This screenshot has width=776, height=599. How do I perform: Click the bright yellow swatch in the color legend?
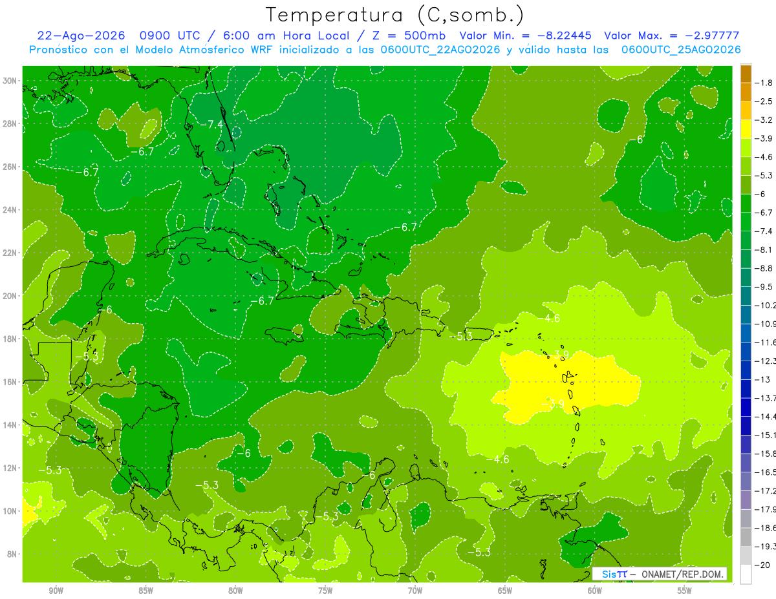[746, 129]
